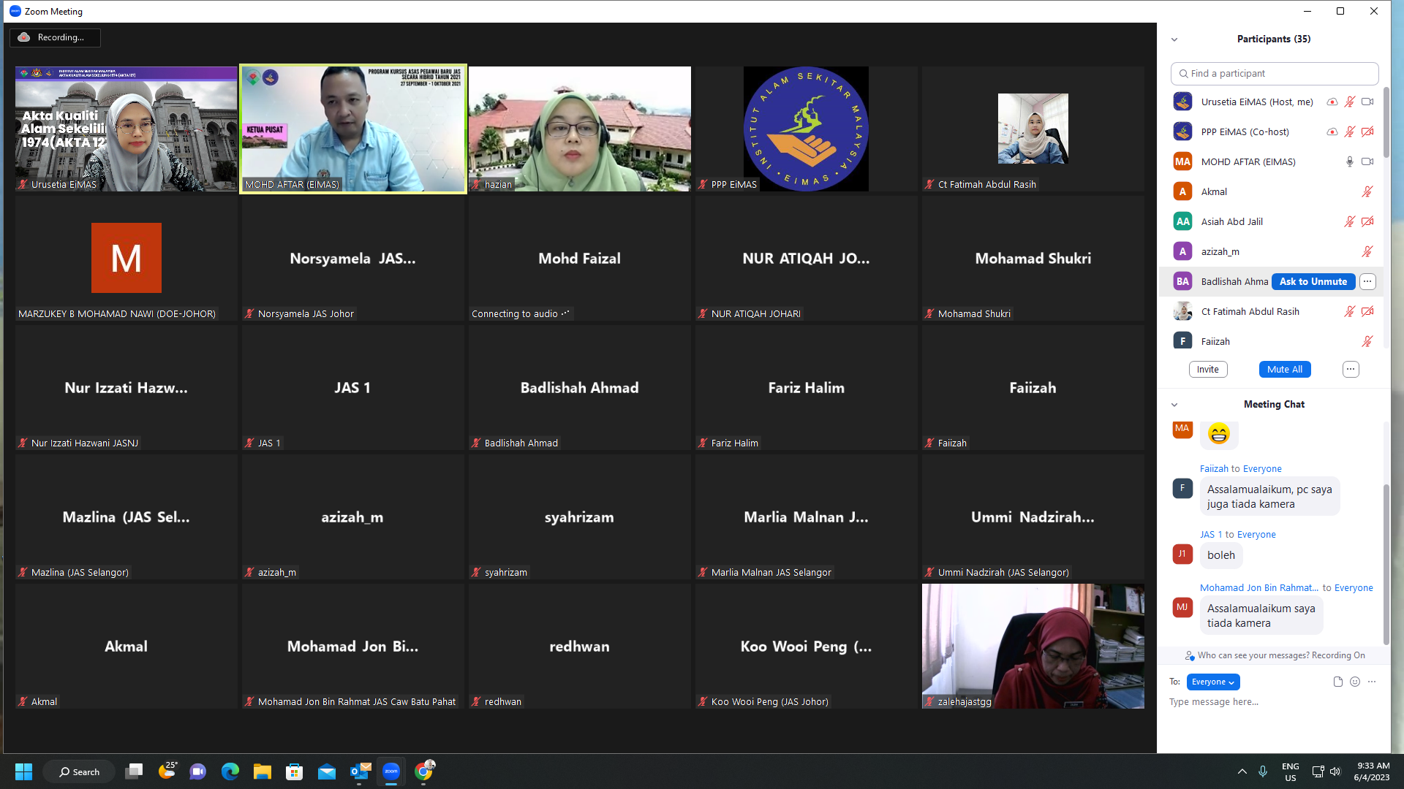Click MOHD AFTAR microphone icon in participants
The height and width of the screenshot is (789, 1404).
(x=1349, y=161)
